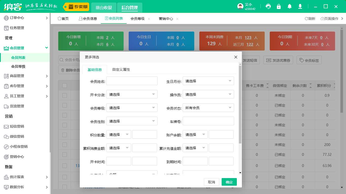Click the download icon in title bar
Screen dimensions: 346x194
(x=300, y=7)
